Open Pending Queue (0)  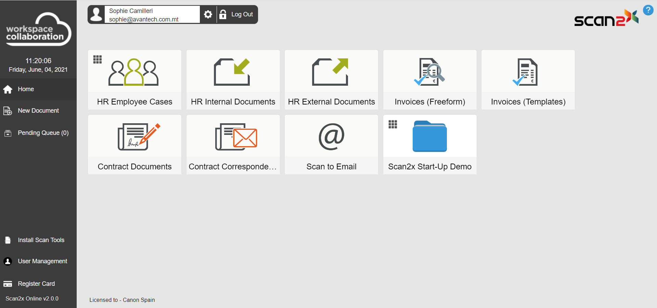click(x=43, y=133)
